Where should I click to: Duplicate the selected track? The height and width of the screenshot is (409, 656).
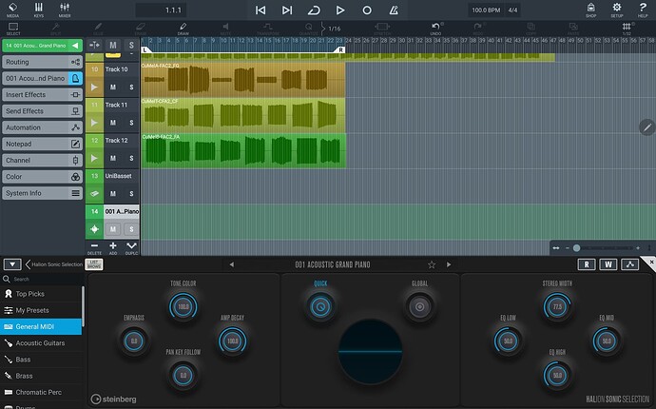pyautogui.click(x=131, y=247)
